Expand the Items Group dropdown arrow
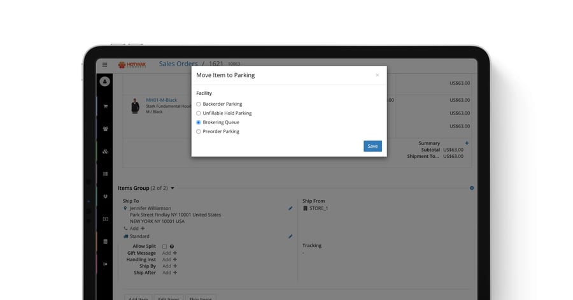Viewport: 573px width, 300px height. [x=173, y=189]
